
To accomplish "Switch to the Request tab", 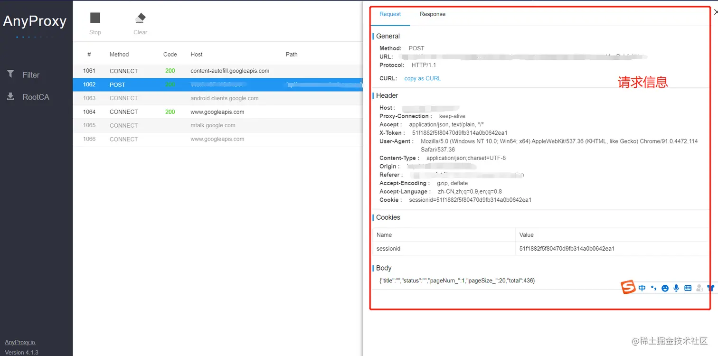I will 390,14.
